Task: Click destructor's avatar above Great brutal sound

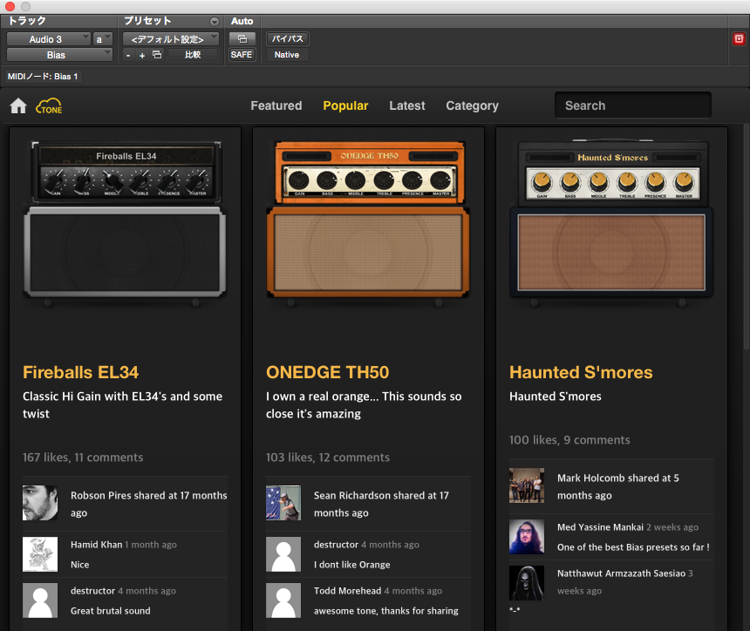Action: pos(40,600)
